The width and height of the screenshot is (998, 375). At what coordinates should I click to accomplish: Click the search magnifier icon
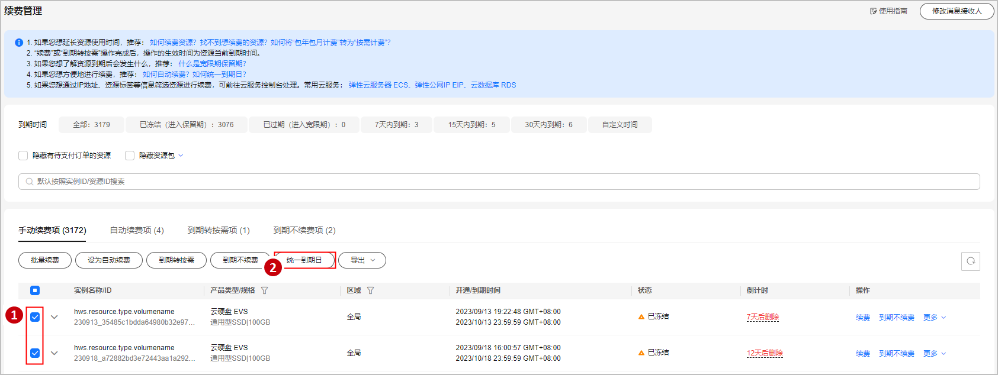pos(29,182)
